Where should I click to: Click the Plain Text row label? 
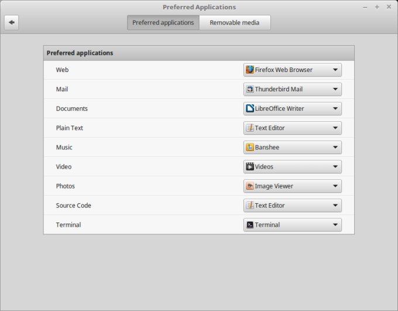(x=69, y=128)
